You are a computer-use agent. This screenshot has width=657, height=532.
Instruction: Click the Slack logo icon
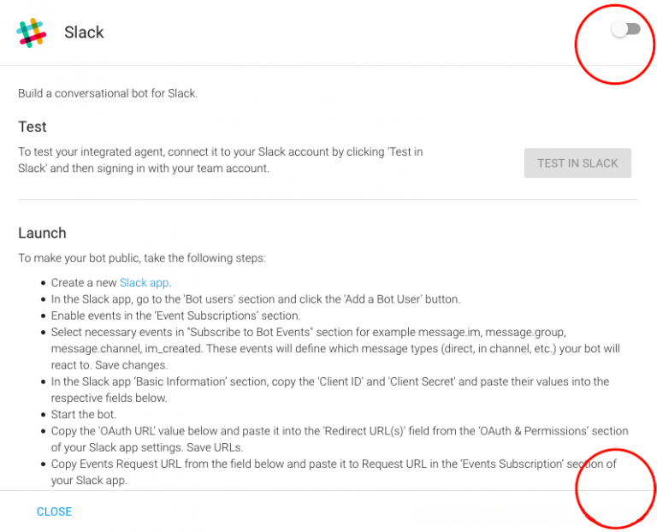(x=32, y=33)
